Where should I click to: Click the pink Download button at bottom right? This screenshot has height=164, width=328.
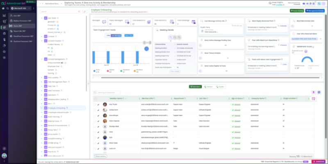[x=319, y=162]
